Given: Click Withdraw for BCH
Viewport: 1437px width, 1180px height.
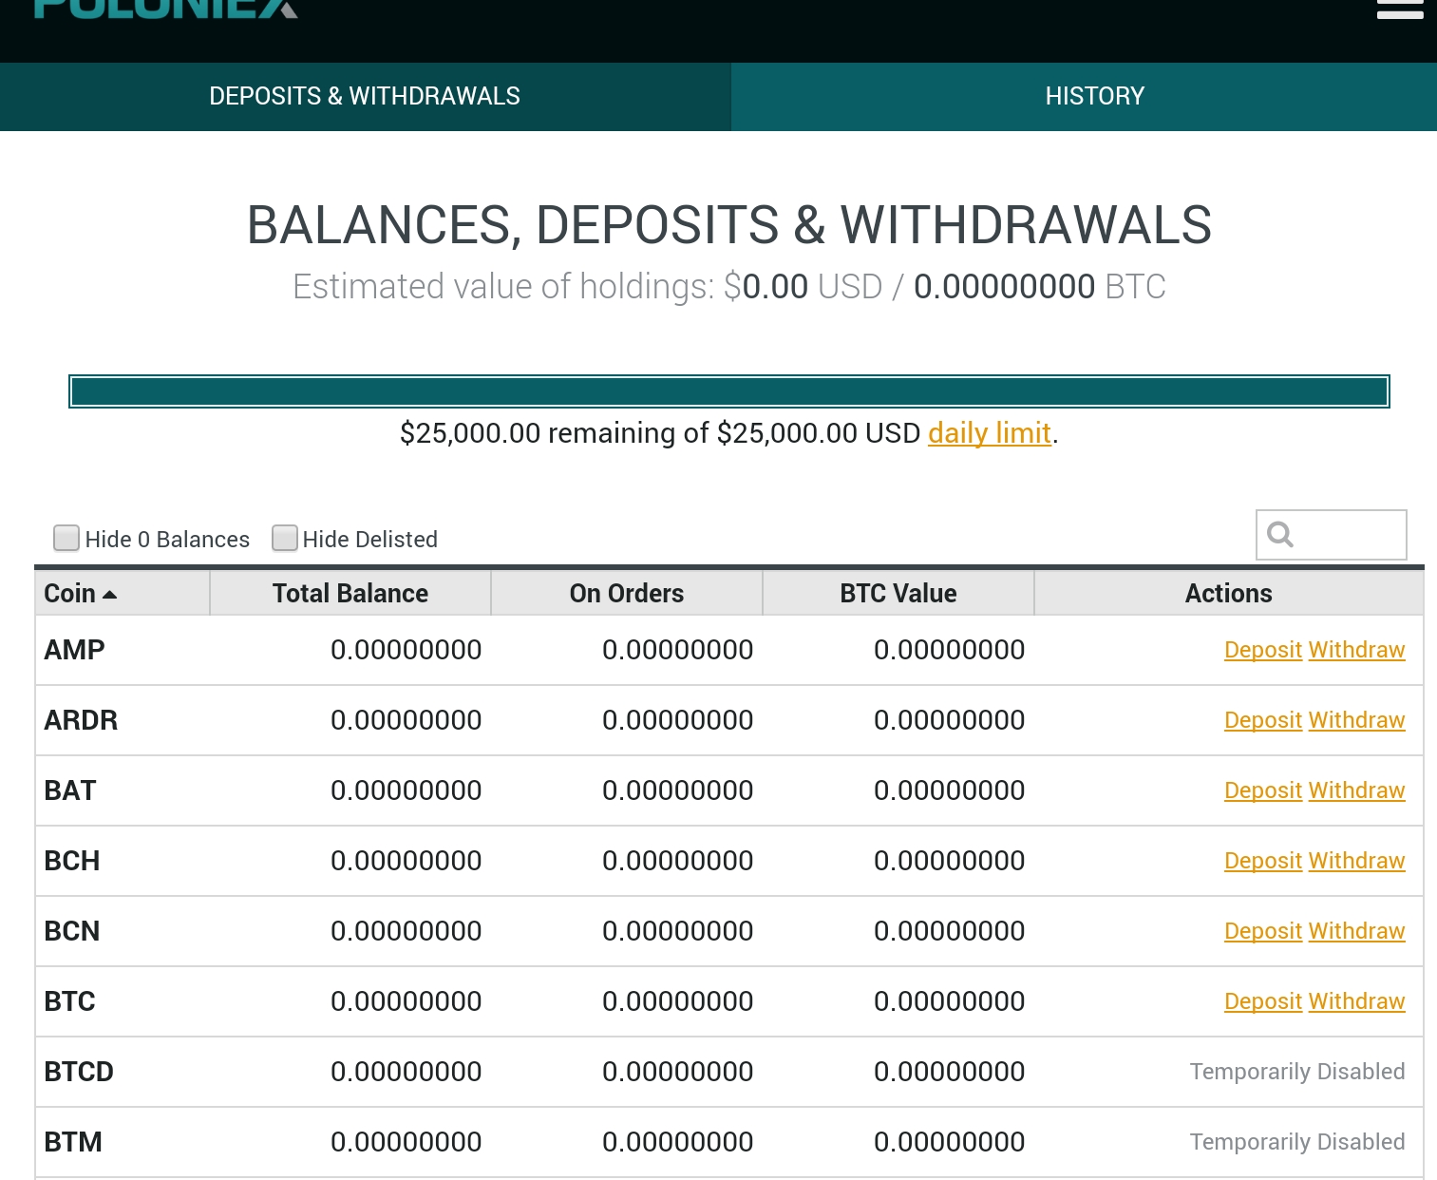Looking at the screenshot, I should 1356,861.
